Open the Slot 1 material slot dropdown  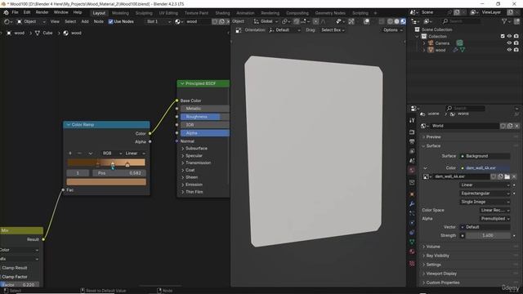pyautogui.click(x=159, y=21)
